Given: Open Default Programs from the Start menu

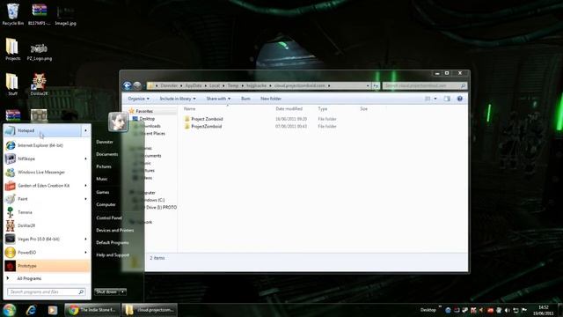Looking at the screenshot, I should tap(113, 243).
